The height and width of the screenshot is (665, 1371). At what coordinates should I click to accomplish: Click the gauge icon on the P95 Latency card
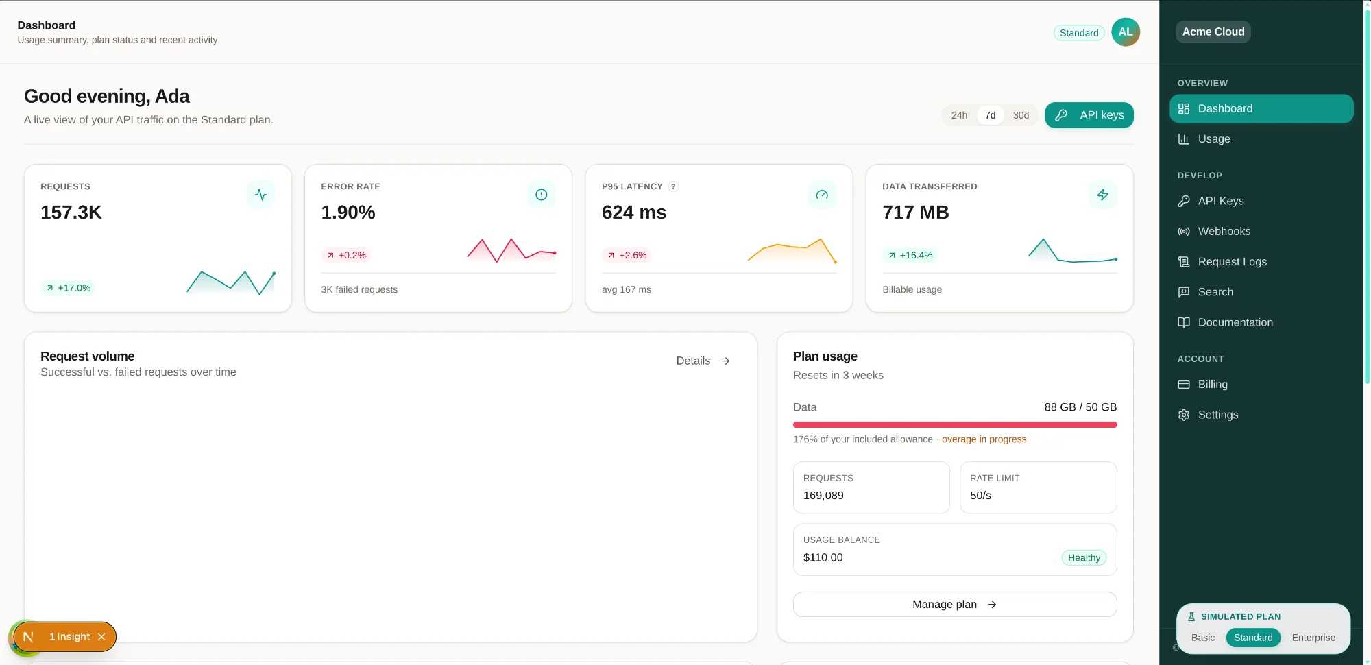coord(822,195)
